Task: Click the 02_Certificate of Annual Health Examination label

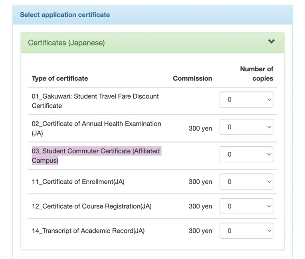Action: click(97, 128)
